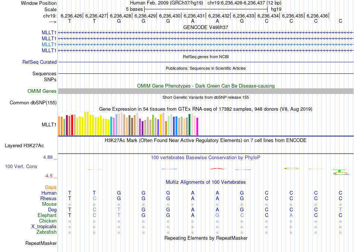Click the 4.88 PhyloP upper scale value

coord(48,157)
